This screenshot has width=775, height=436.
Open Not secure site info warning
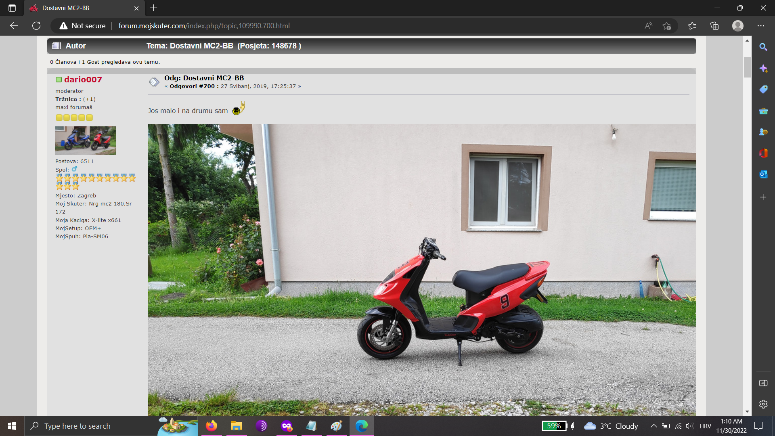(x=82, y=26)
